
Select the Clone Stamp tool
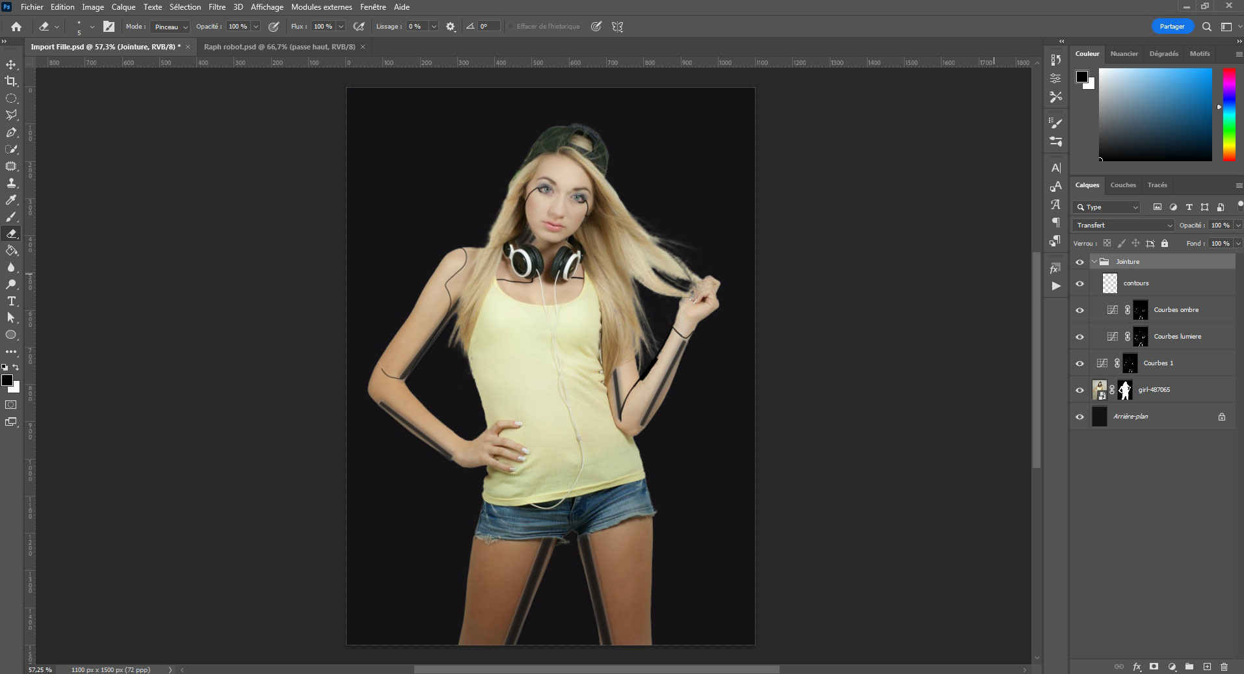tap(11, 183)
